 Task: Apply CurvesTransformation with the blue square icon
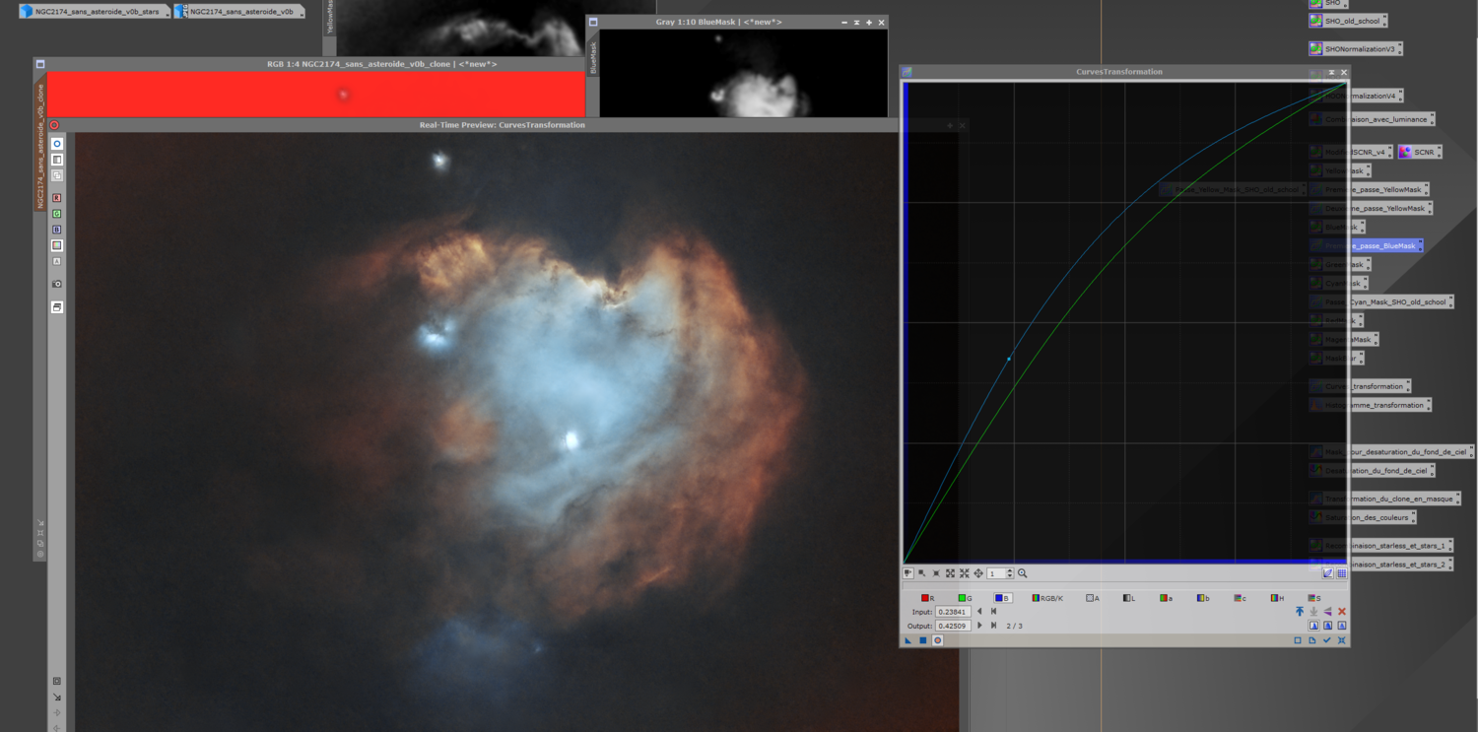[923, 640]
